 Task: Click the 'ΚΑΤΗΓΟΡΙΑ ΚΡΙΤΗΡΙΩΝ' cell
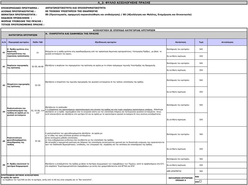point(23,35)
